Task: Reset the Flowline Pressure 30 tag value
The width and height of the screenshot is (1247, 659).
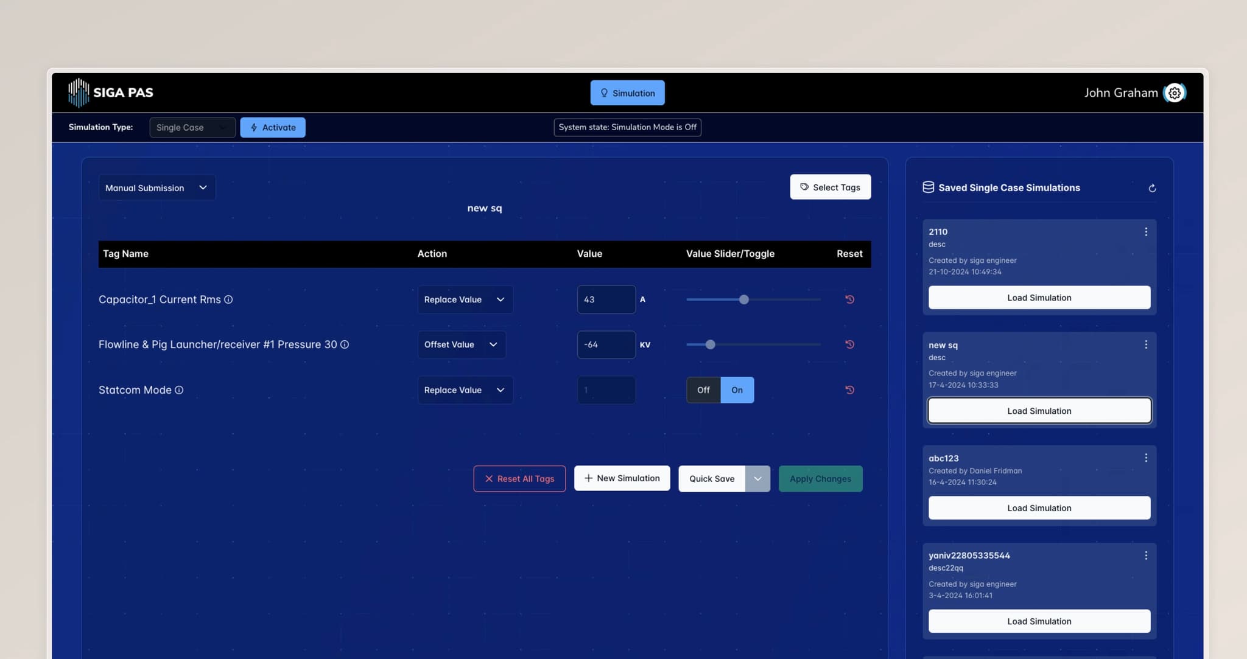Action: (849, 344)
